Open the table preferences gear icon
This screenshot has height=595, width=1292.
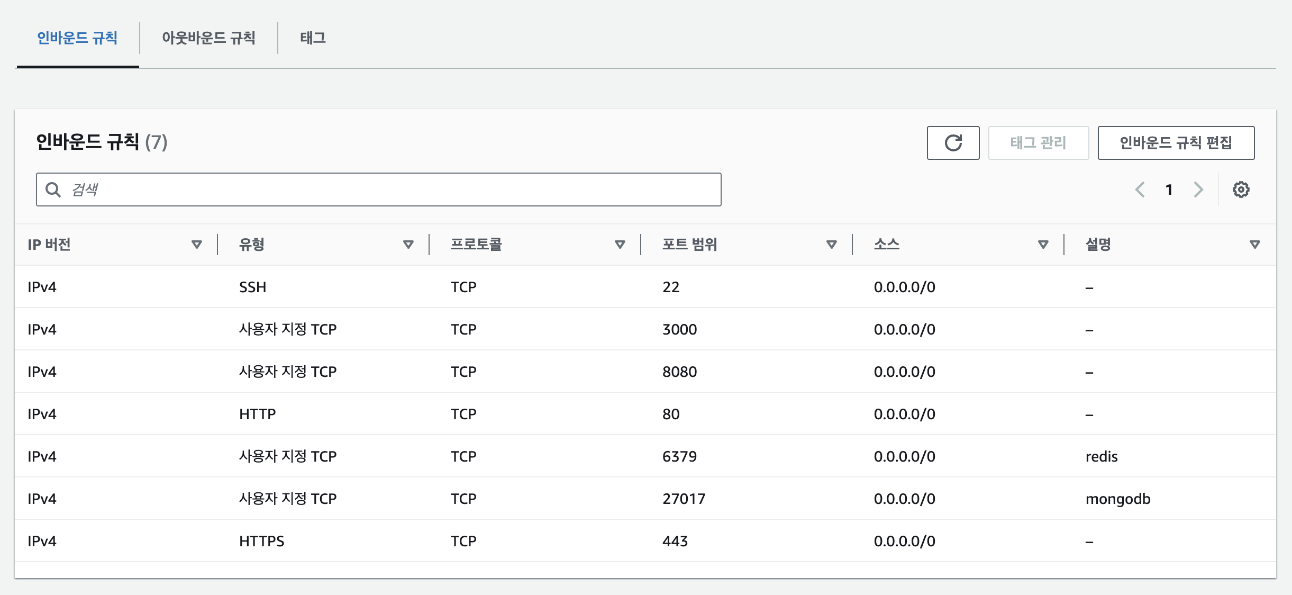pyautogui.click(x=1241, y=190)
